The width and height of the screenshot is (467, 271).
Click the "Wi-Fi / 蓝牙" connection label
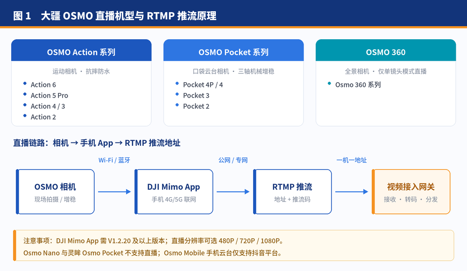[x=114, y=160]
